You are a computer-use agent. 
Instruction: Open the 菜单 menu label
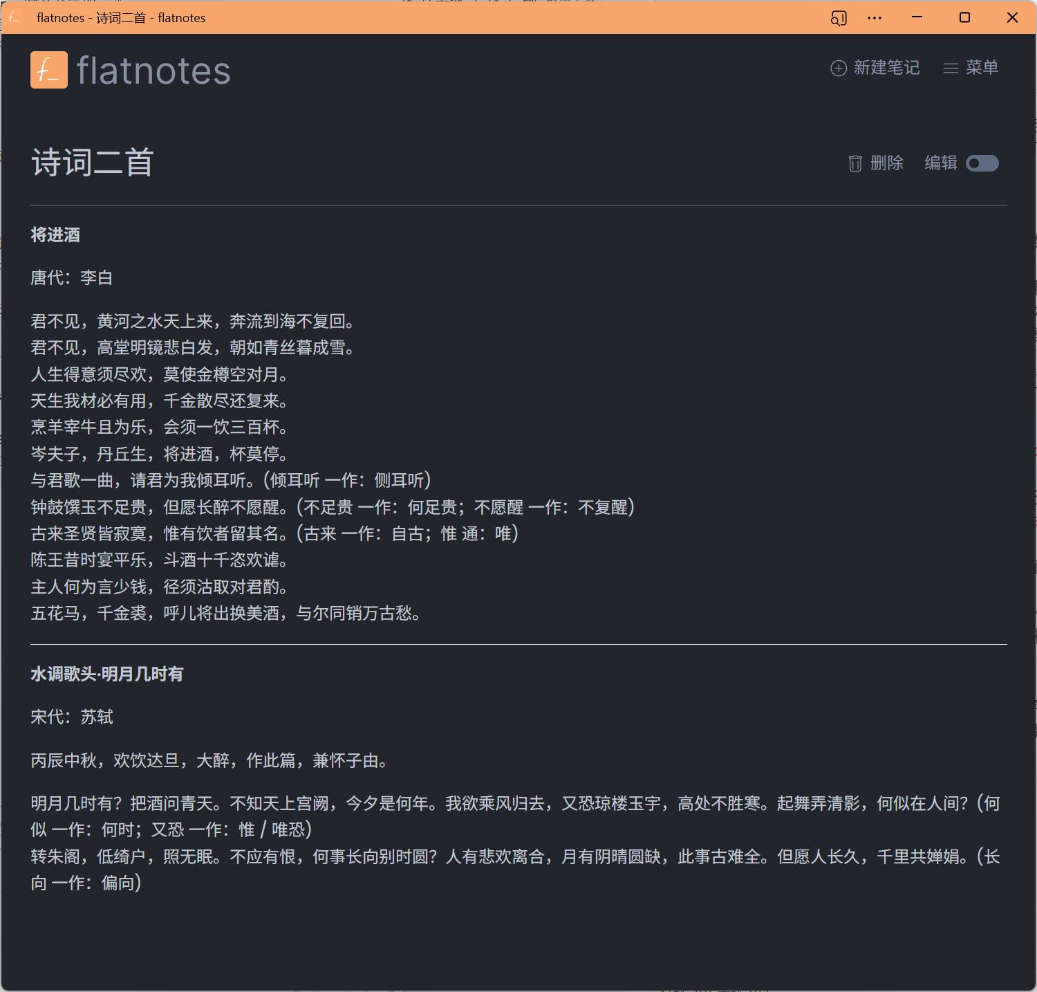pos(982,68)
